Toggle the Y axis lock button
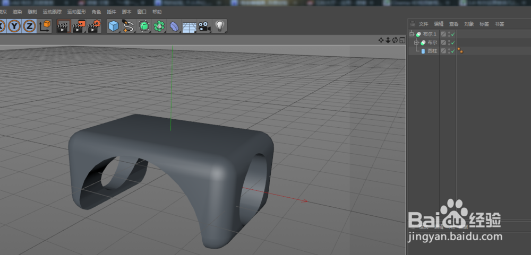Image resolution: width=531 pixels, height=255 pixels. pos(14,26)
